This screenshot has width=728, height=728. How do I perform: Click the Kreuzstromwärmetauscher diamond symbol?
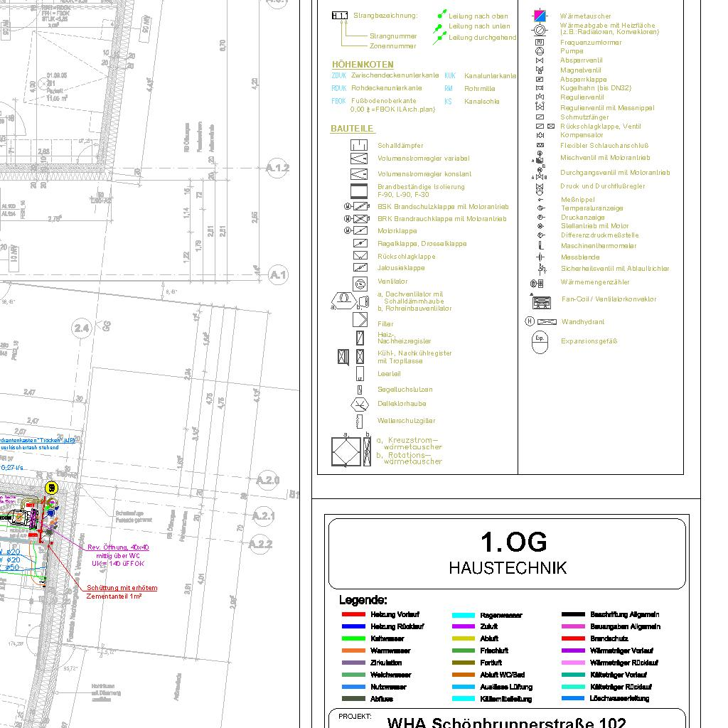pos(346,451)
